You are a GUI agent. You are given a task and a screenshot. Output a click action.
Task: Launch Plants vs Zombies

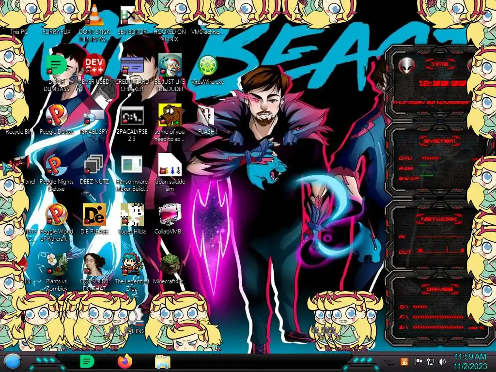(x=56, y=264)
